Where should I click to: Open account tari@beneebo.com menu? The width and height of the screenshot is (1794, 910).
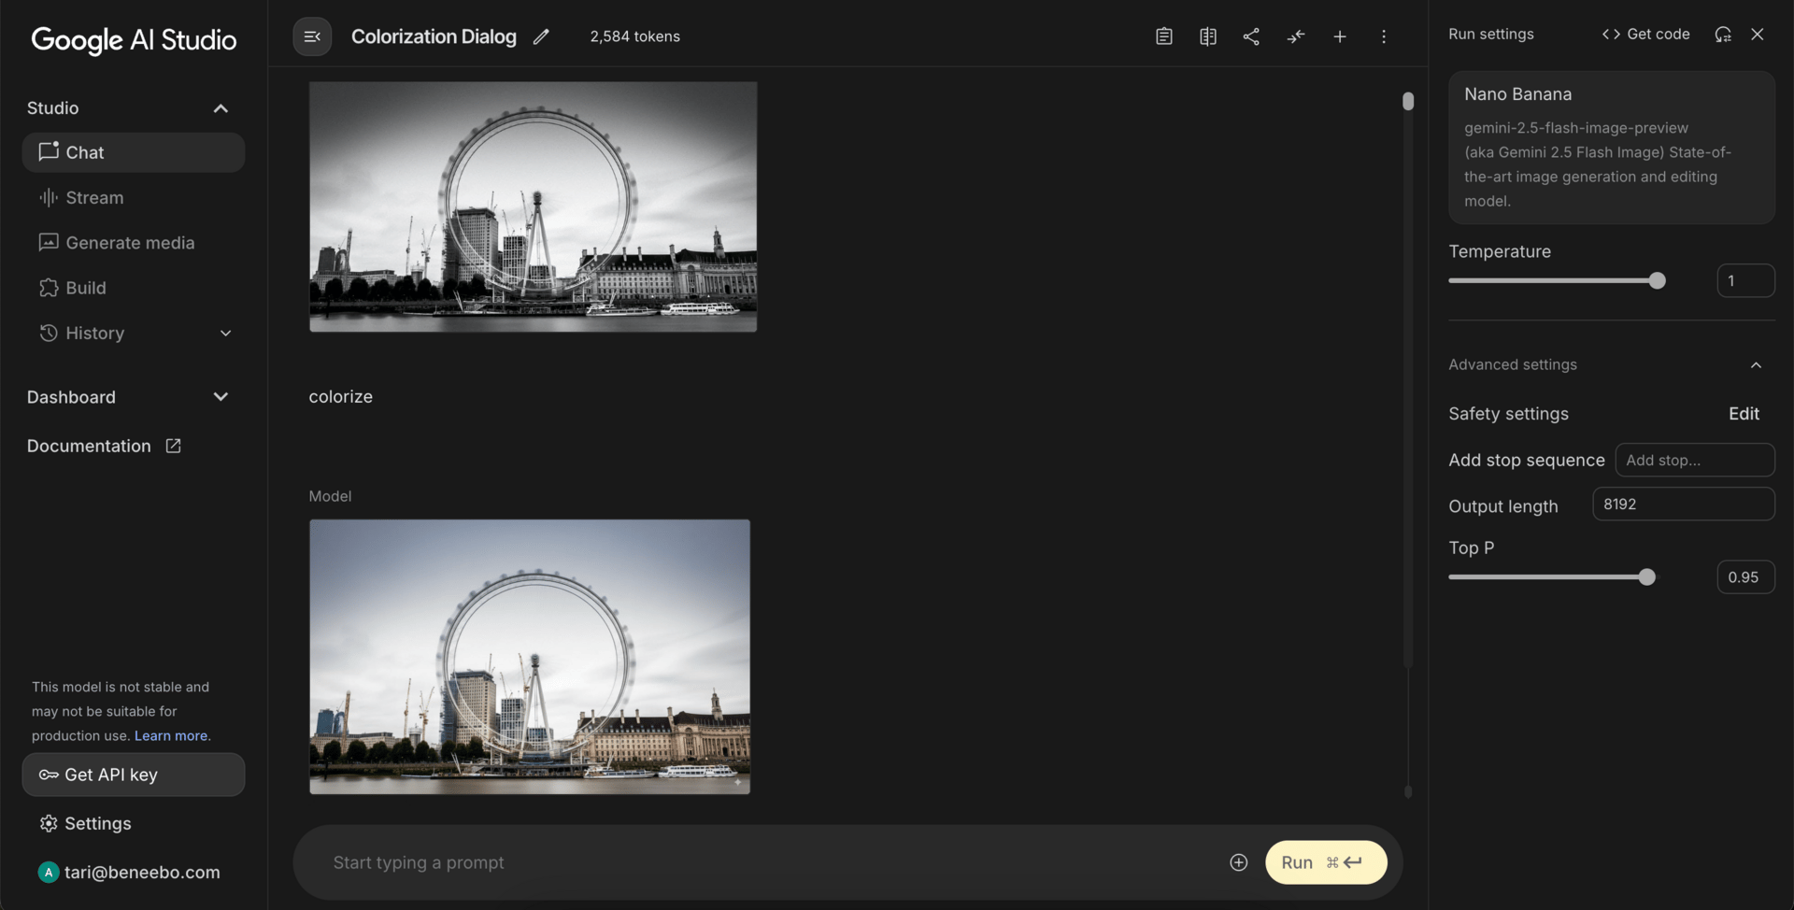point(129,872)
